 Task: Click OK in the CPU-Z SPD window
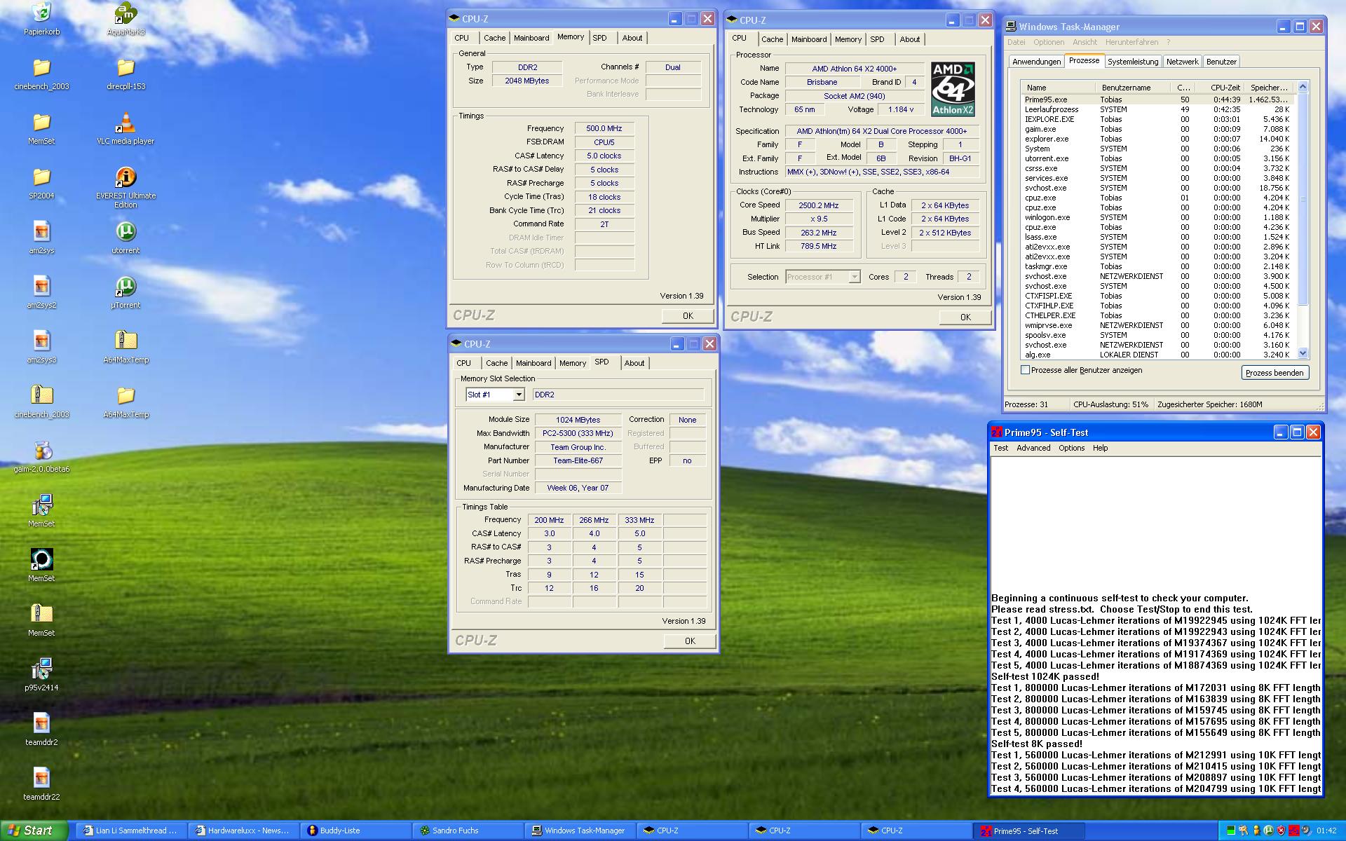pyautogui.click(x=690, y=641)
